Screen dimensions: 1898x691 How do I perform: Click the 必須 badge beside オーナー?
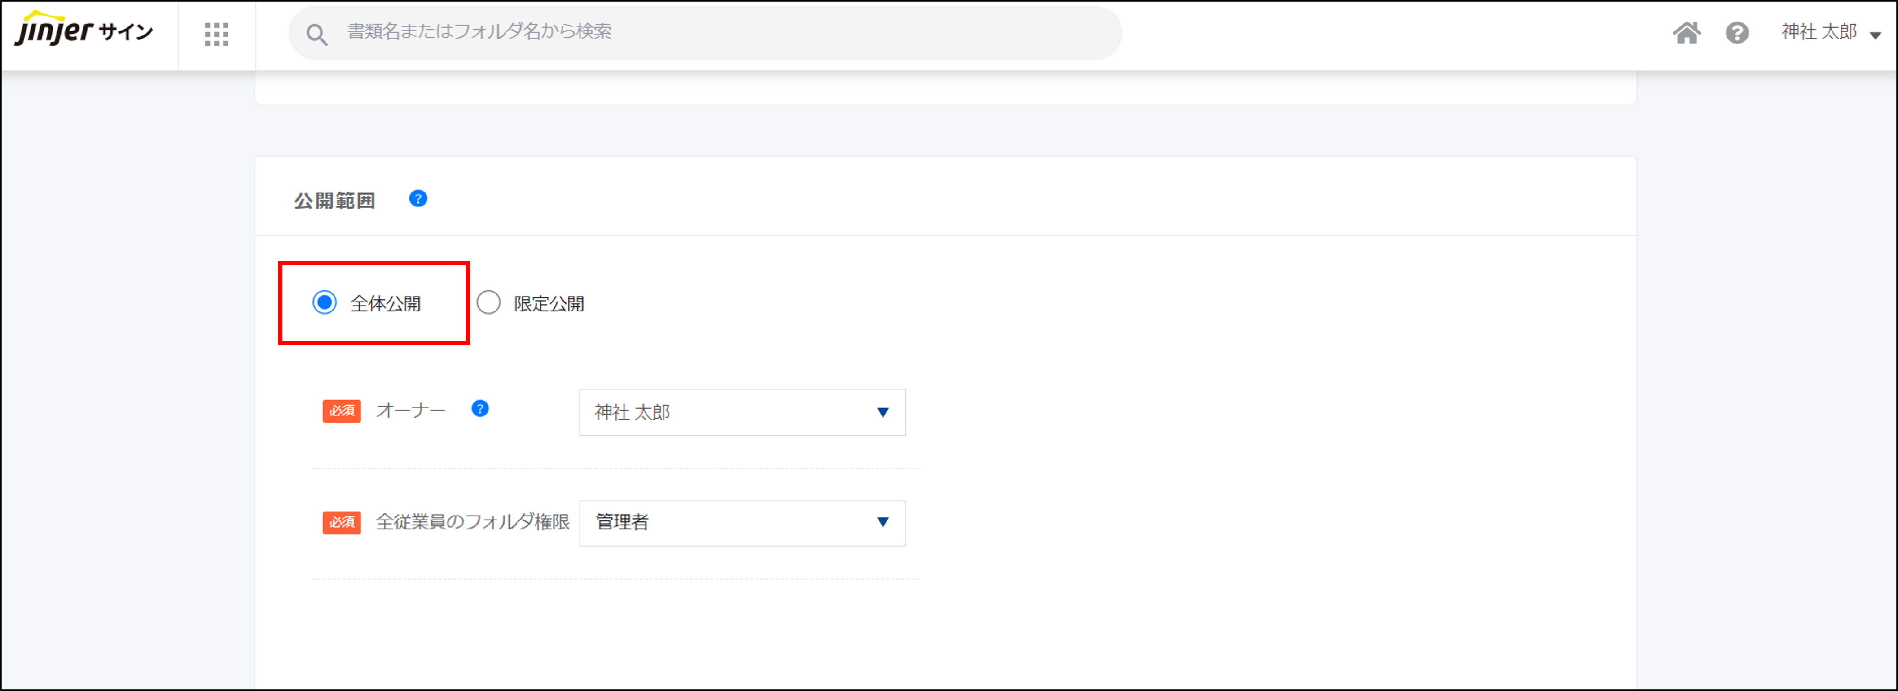[341, 411]
